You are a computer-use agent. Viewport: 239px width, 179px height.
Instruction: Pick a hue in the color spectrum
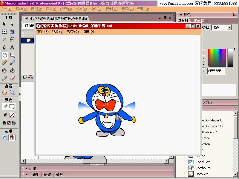217,58
